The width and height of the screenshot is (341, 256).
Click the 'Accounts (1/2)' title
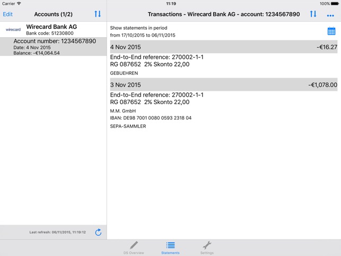pyautogui.click(x=53, y=14)
